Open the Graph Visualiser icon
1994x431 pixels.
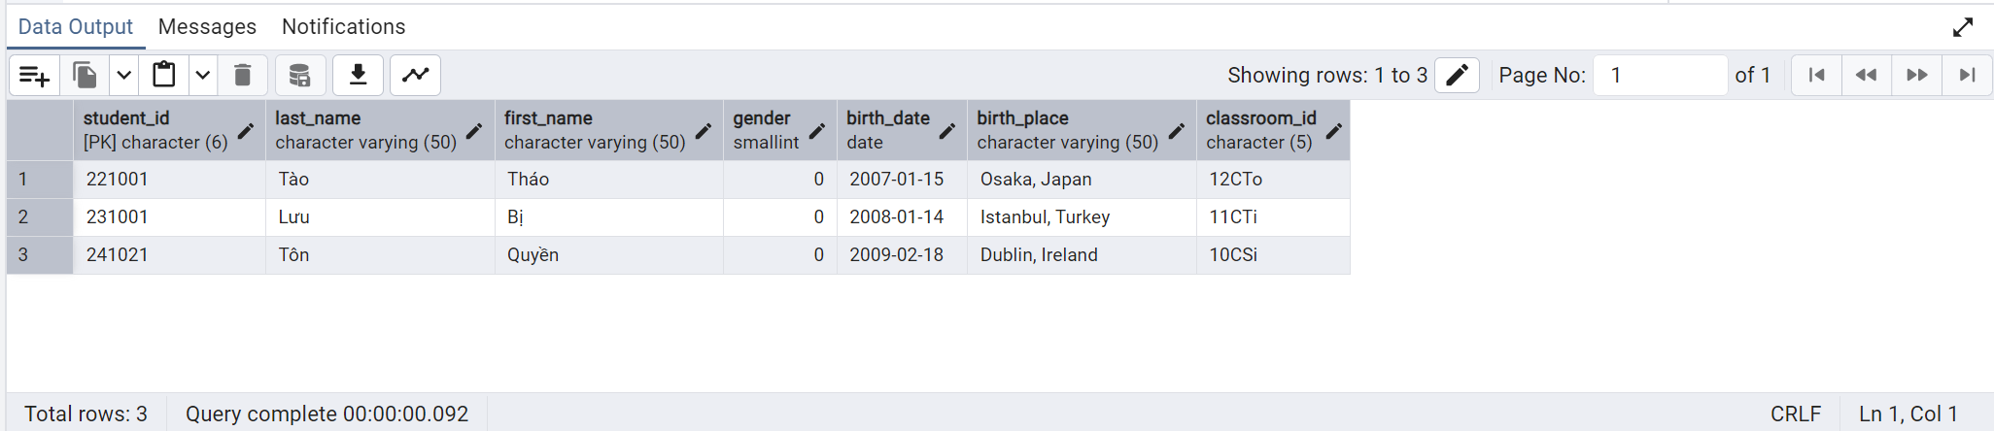[416, 76]
